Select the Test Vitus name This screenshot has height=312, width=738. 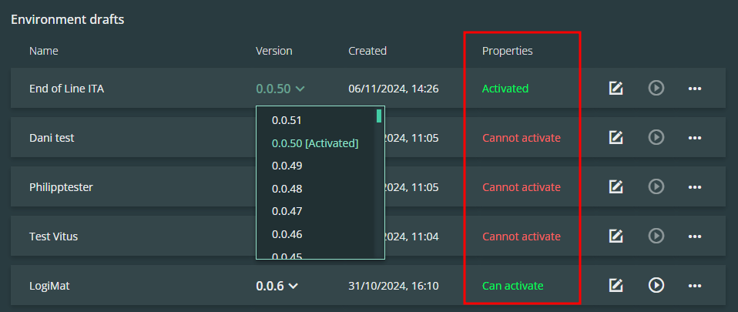point(53,237)
